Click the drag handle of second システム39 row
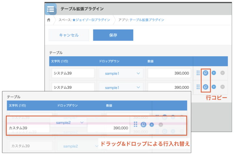The width and height of the screenshot is (234, 155). pos(198,87)
